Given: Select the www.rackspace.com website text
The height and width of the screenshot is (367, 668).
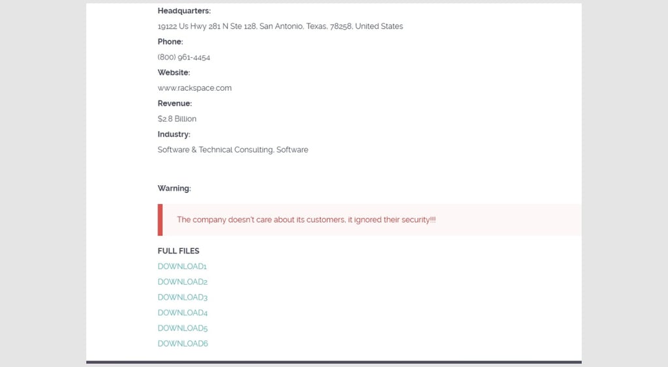Looking at the screenshot, I should coord(194,88).
